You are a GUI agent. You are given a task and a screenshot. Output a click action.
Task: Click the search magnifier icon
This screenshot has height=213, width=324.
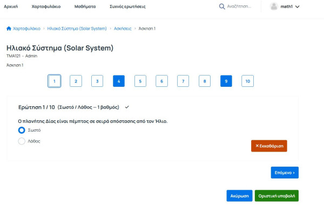pos(222,6)
